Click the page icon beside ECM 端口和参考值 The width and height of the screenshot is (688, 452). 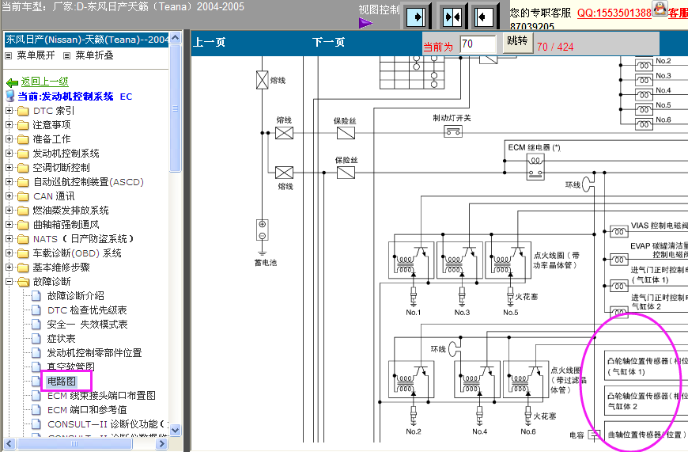coord(37,410)
